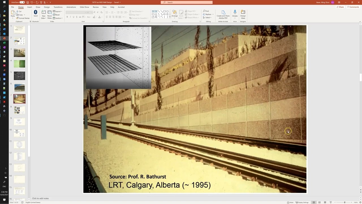
Task: Expand the Section dropdown
Action: click(58, 18)
